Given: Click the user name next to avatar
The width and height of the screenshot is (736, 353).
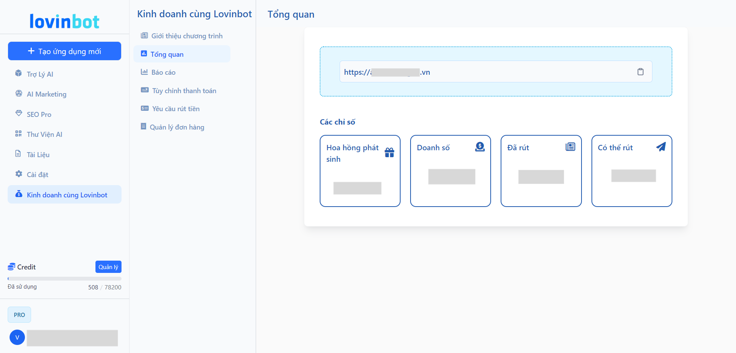Looking at the screenshot, I should click(x=72, y=338).
